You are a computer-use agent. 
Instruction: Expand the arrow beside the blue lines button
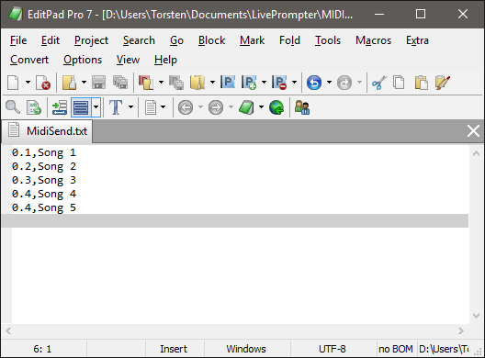96,107
